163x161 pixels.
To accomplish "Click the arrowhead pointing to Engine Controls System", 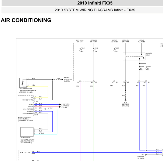I will 62,79.
